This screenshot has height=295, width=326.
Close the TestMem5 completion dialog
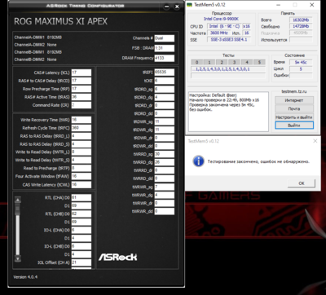pos(315,141)
